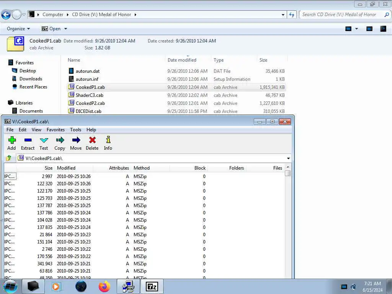Screen dimensions: 392x294
Task: Open Recent Places in the sidebar
Action: pyautogui.click(x=33, y=87)
